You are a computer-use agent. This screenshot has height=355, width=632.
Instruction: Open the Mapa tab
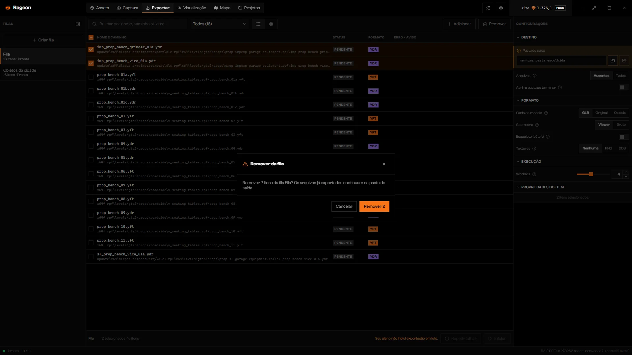[x=222, y=8]
